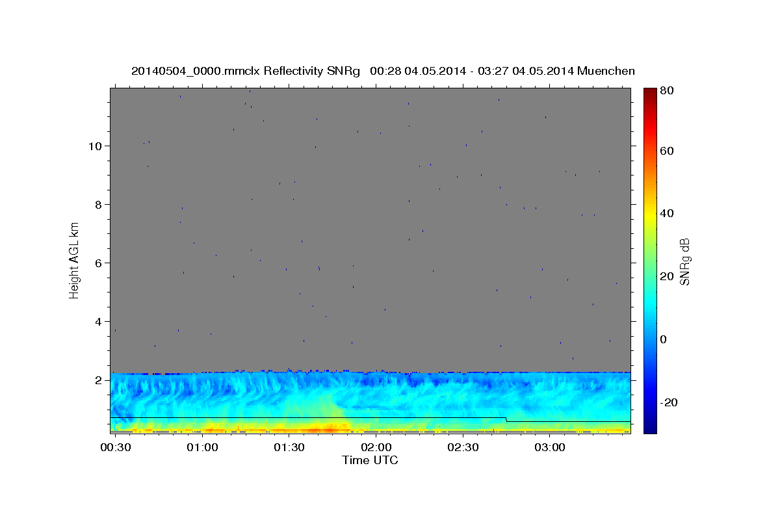Click the height value 4 on y-axis
Image resolution: width=780 pixels, height=520 pixels.
[97, 322]
